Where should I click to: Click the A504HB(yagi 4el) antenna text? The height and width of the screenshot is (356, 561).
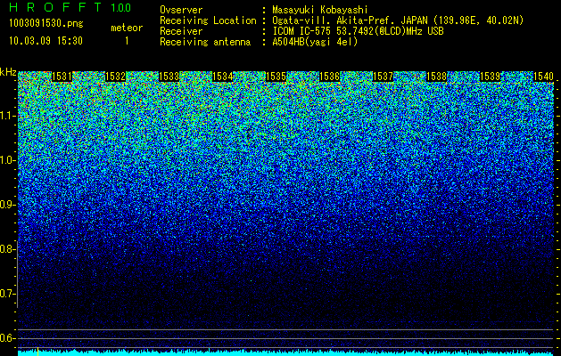tap(315, 42)
